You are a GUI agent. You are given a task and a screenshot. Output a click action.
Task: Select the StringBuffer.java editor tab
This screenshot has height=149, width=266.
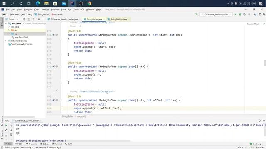(x=94, y=19)
